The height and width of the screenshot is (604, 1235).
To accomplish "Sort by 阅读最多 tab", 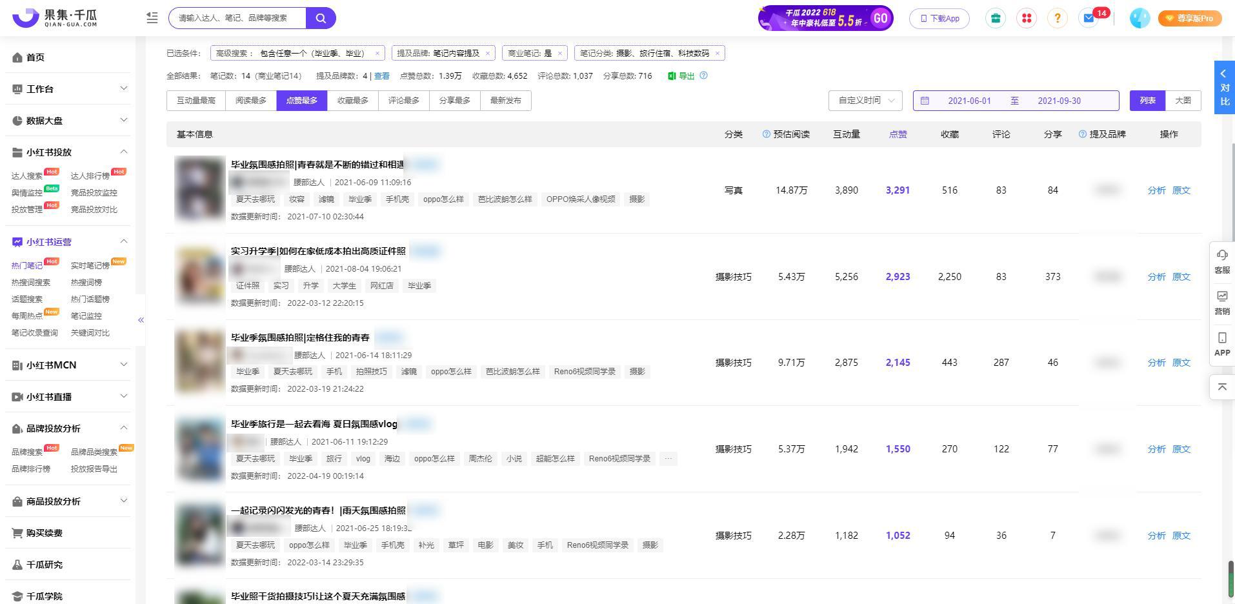I will coord(251,101).
